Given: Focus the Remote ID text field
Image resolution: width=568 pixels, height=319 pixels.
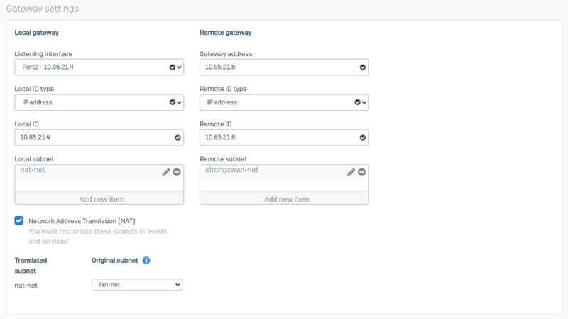Looking at the screenshot, I should point(277,137).
